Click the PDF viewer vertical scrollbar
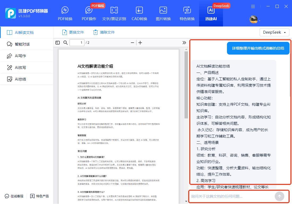The image size is (292, 204). click(186, 79)
